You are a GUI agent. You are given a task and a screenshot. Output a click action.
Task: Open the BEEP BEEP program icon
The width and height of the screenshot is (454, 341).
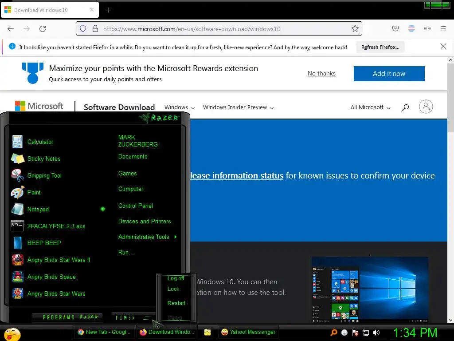pyautogui.click(x=17, y=243)
